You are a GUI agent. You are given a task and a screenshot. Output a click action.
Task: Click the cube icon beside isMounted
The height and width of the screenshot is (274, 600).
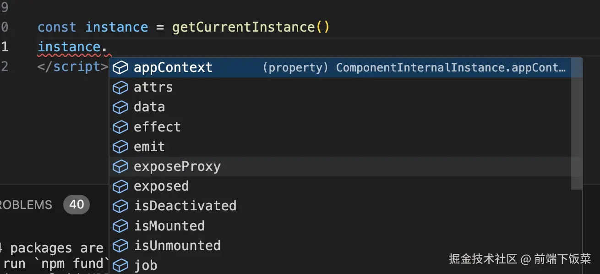120,226
